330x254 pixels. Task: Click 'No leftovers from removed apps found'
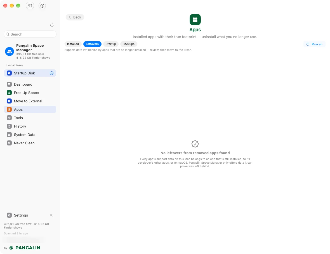195,153
